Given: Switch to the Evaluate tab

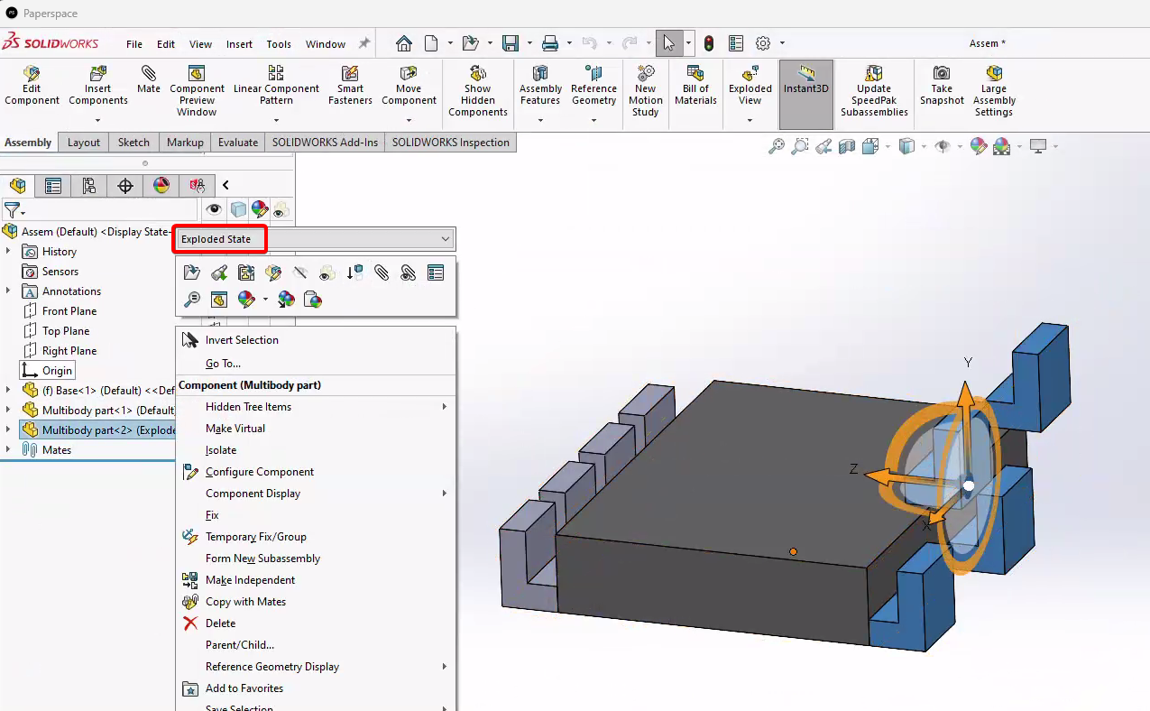Looking at the screenshot, I should pyautogui.click(x=238, y=143).
